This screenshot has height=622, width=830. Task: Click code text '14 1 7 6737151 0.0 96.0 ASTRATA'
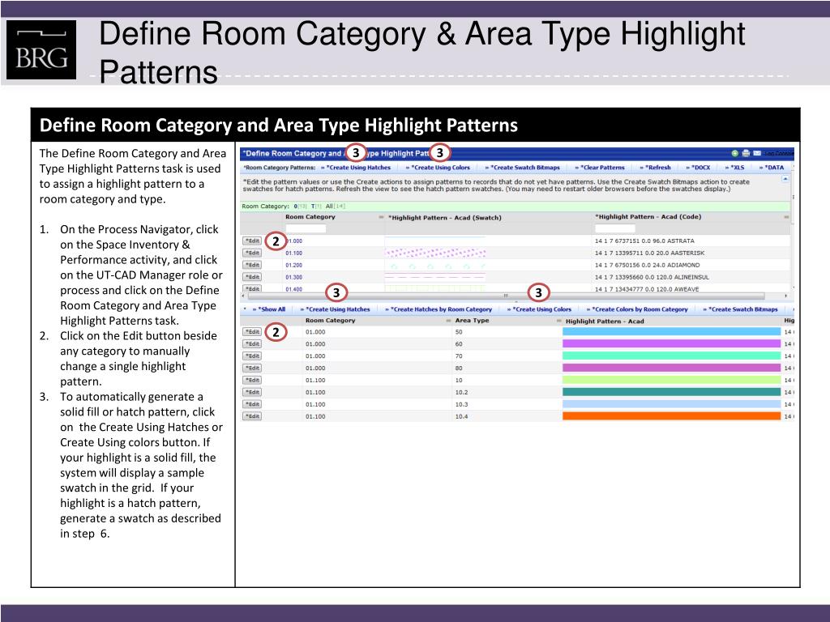click(644, 241)
